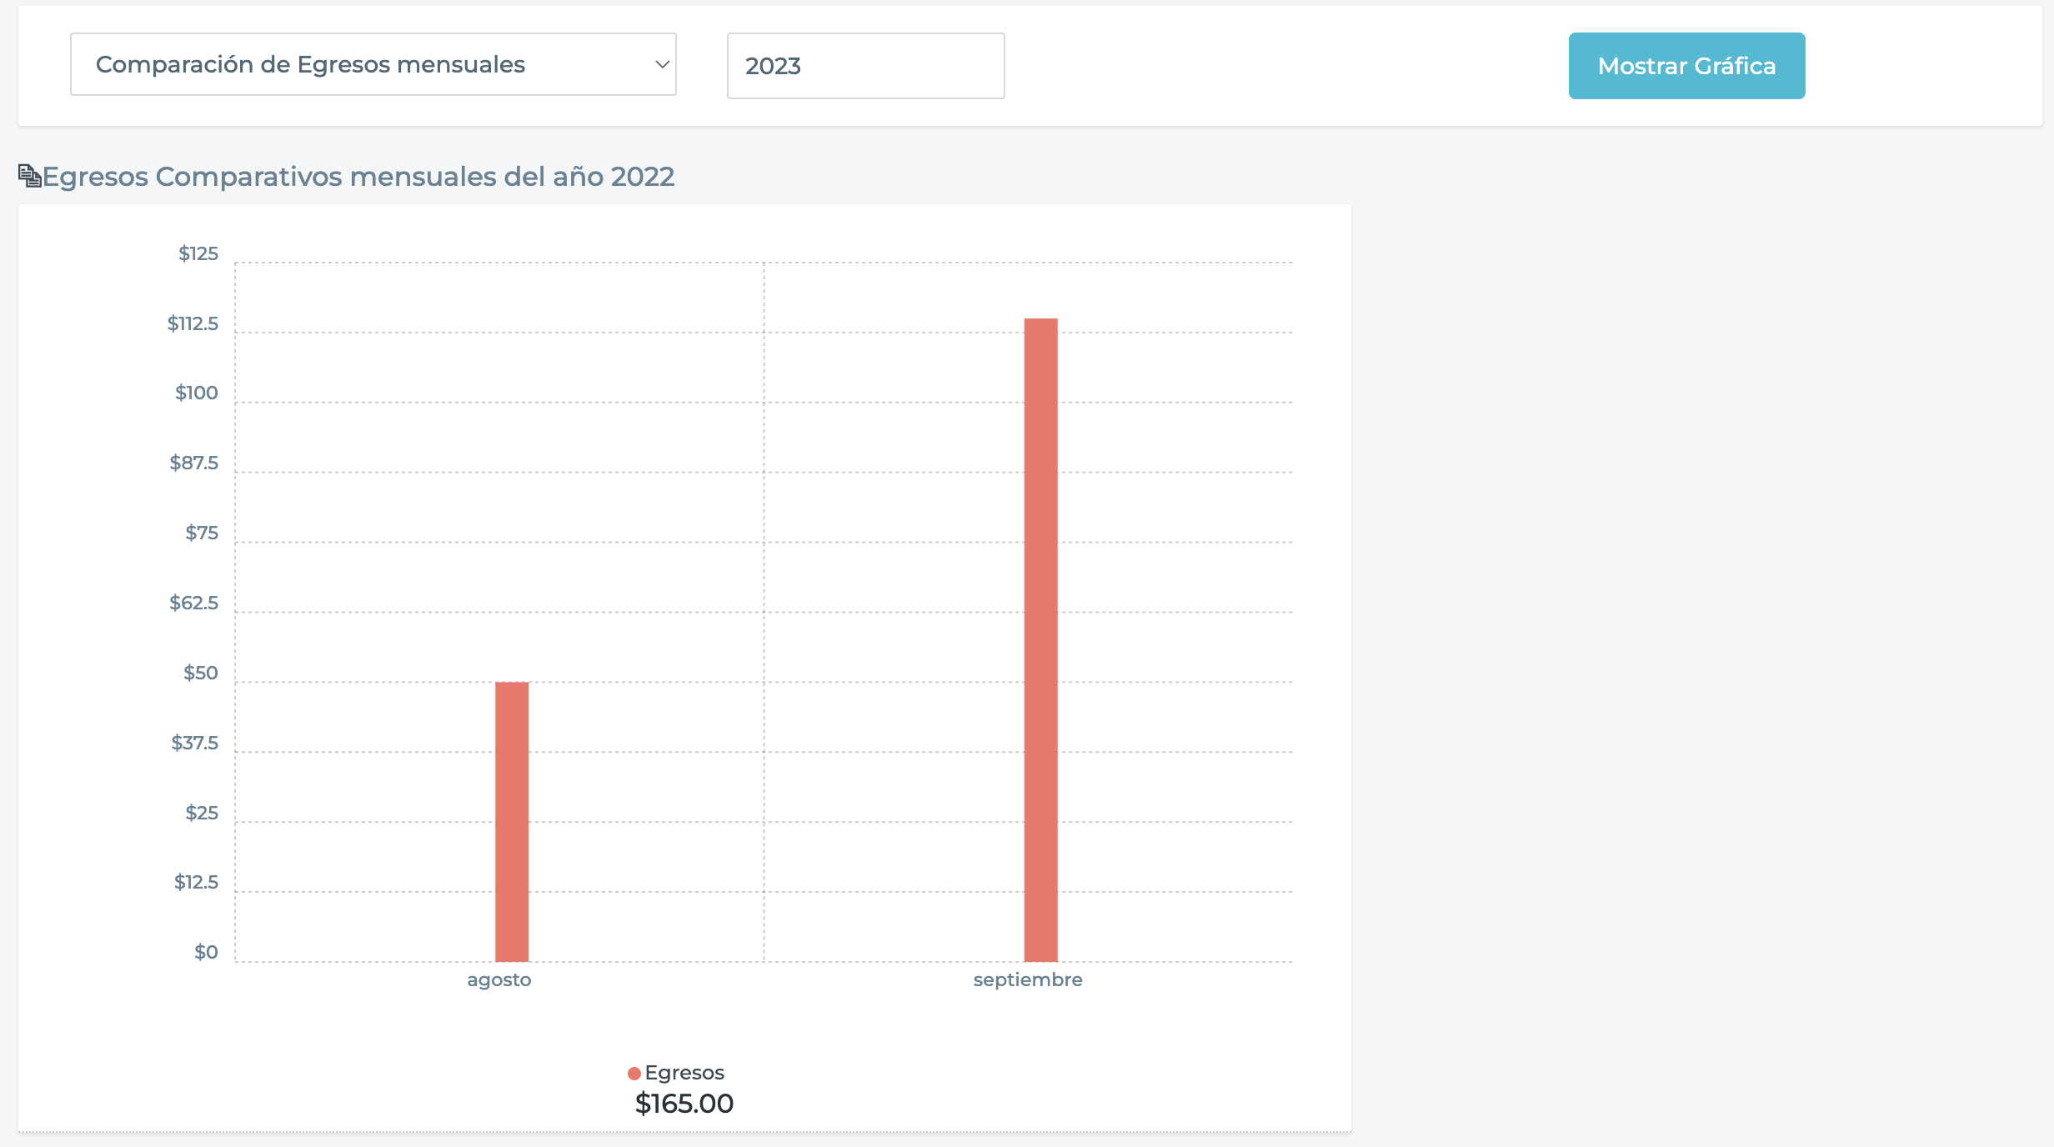Click the year input field showing 2023
This screenshot has height=1147, width=2054.
(x=865, y=66)
